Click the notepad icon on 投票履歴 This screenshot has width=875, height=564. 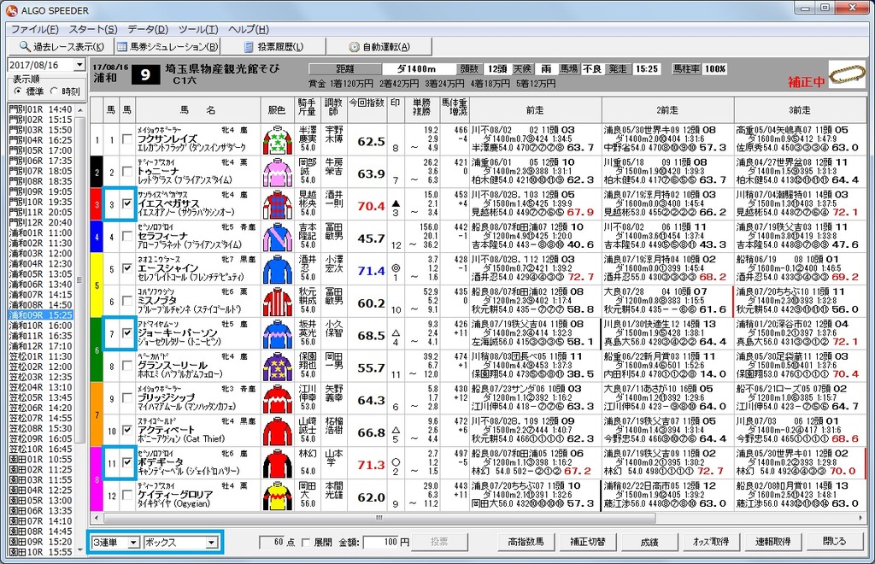coord(249,47)
